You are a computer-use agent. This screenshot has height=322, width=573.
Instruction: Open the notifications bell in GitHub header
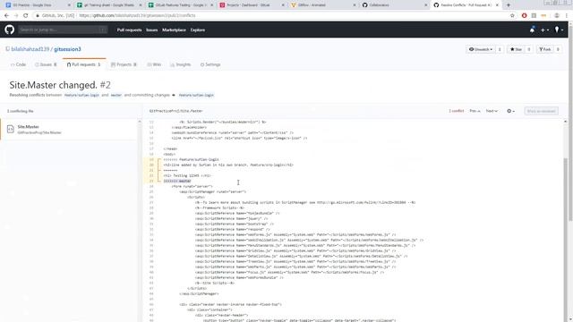coord(532,30)
